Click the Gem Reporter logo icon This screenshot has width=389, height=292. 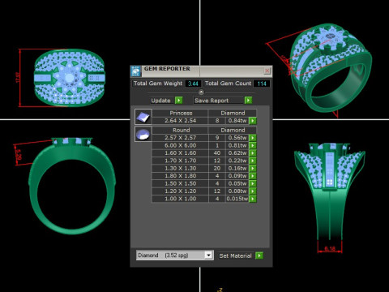[x=136, y=71]
